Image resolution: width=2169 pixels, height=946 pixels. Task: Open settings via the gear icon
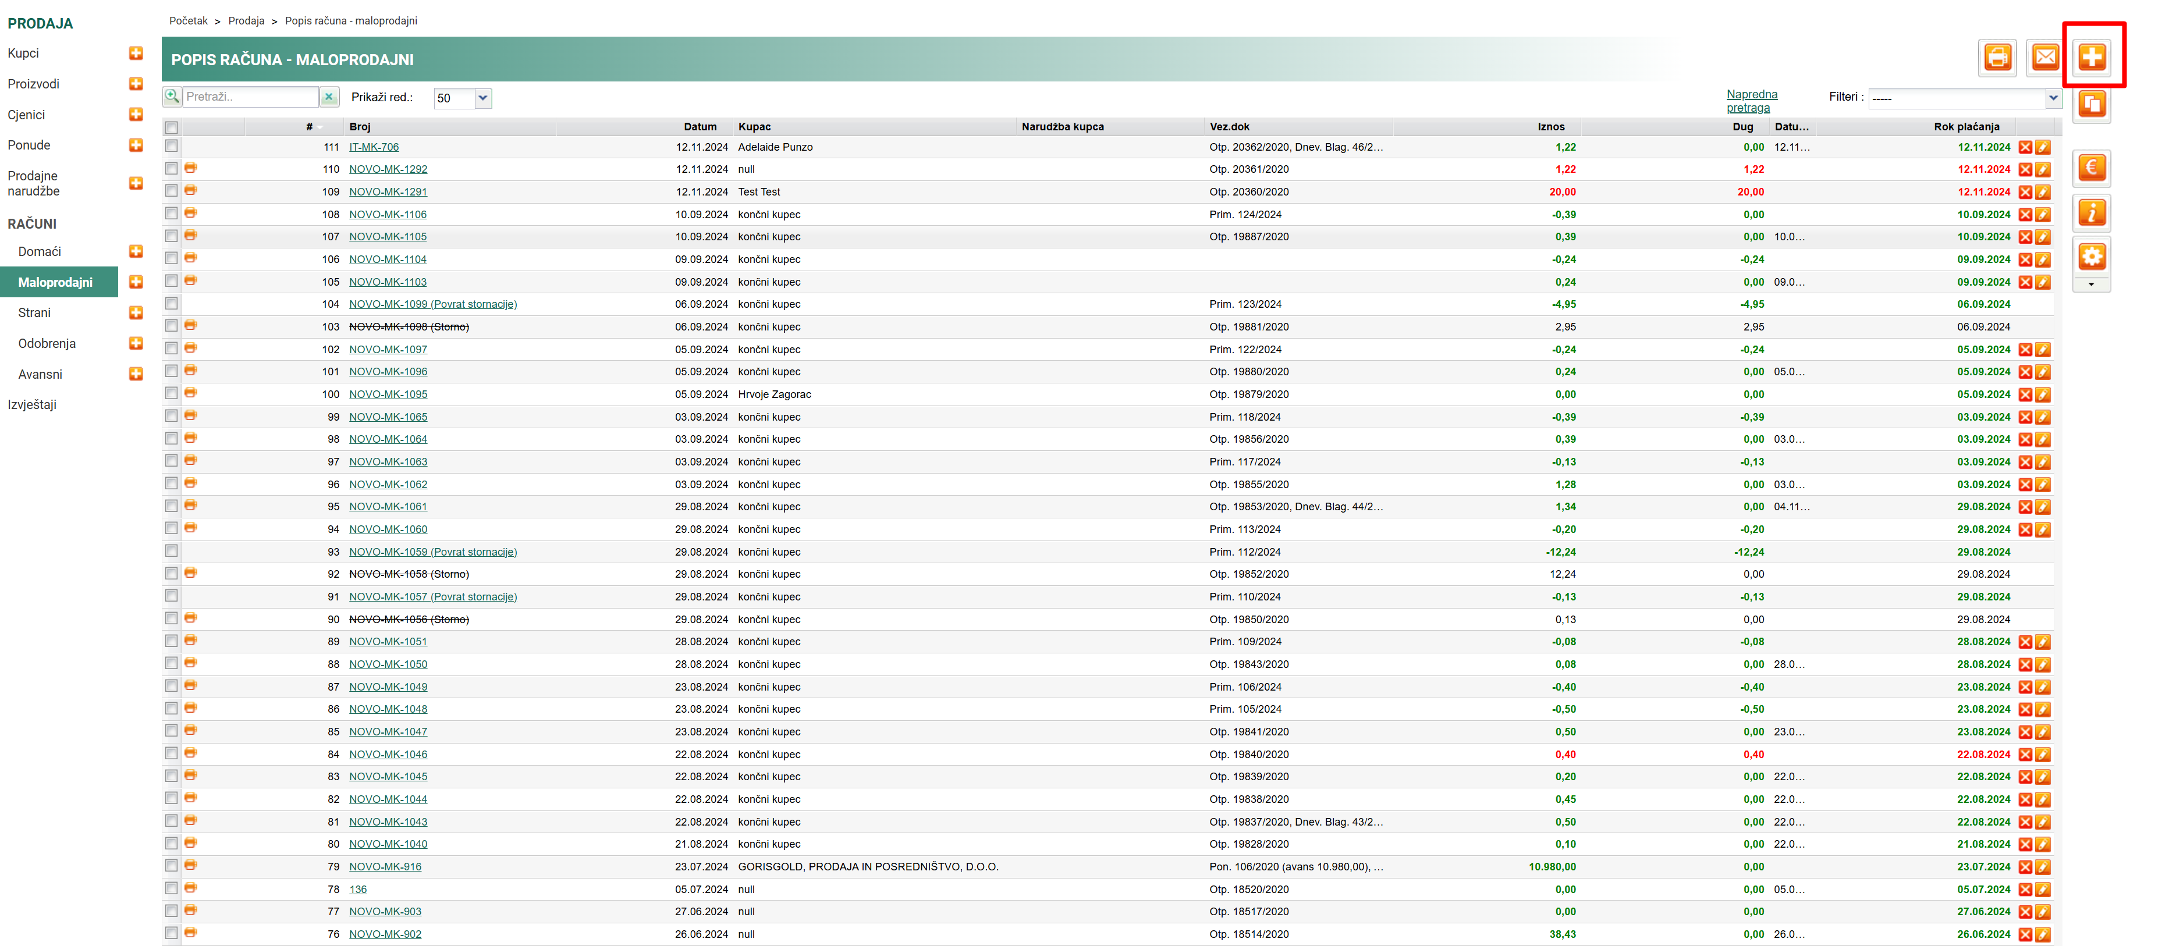coord(2092,256)
